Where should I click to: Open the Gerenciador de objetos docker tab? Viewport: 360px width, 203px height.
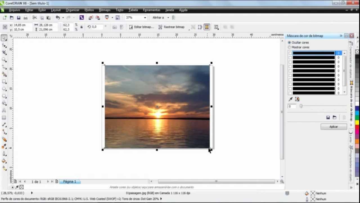[351, 60]
